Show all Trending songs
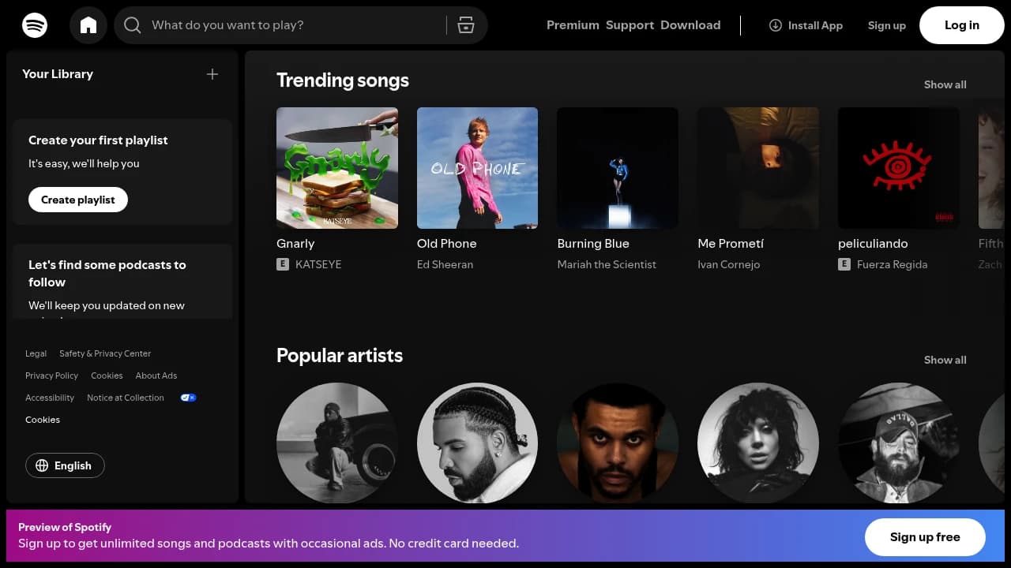1011x568 pixels. coord(945,84)
